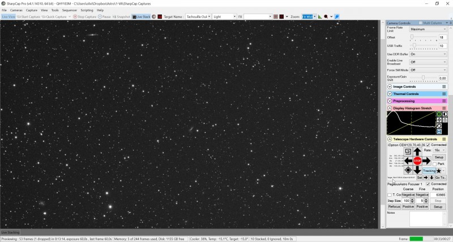Open the Use DDR Buffer dropdown
The image size is (453, 242).
click(x=428, y=54)
